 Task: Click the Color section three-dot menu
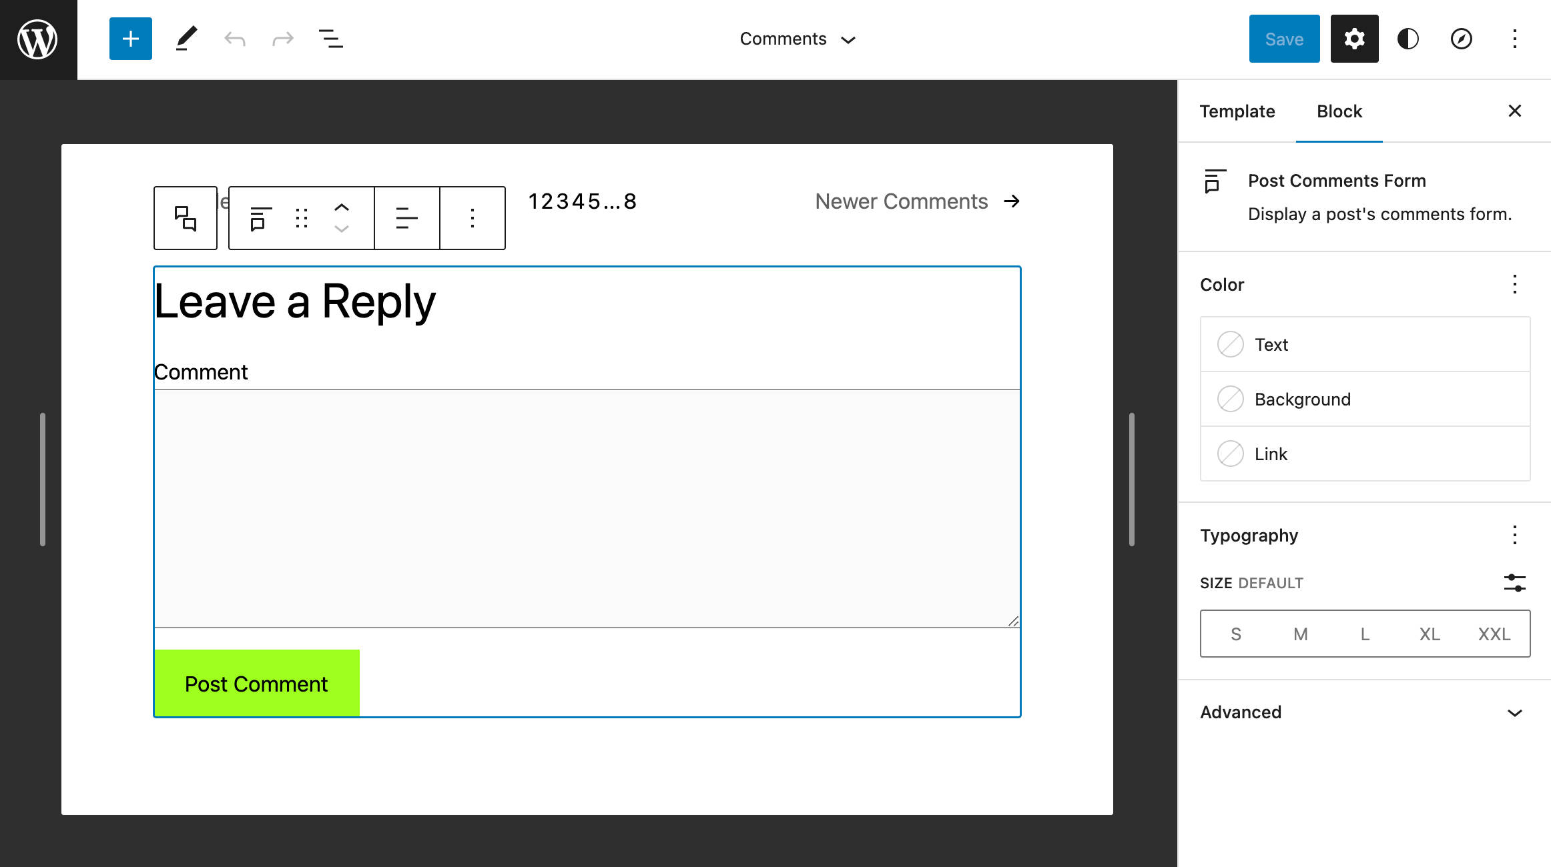(1515, 283)
